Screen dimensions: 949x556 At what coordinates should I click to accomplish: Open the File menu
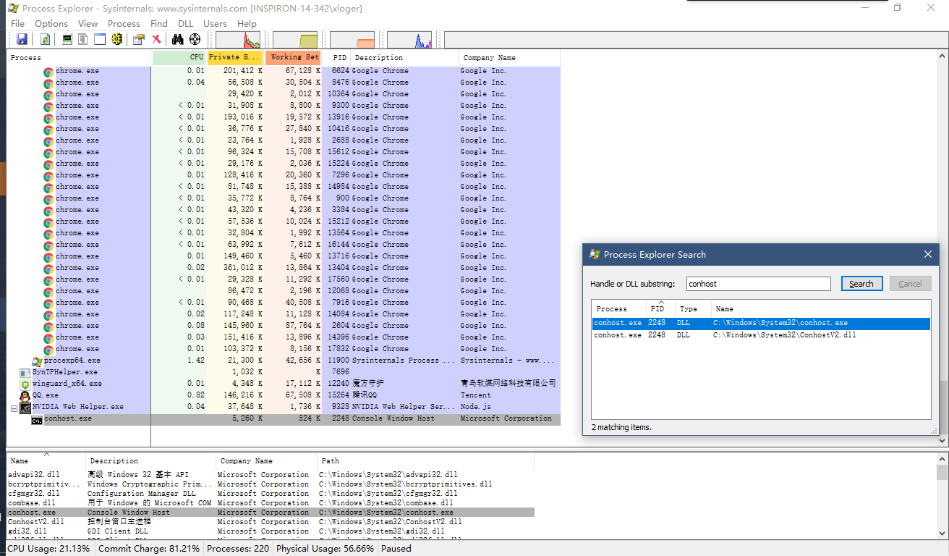[x=17, y=23]
